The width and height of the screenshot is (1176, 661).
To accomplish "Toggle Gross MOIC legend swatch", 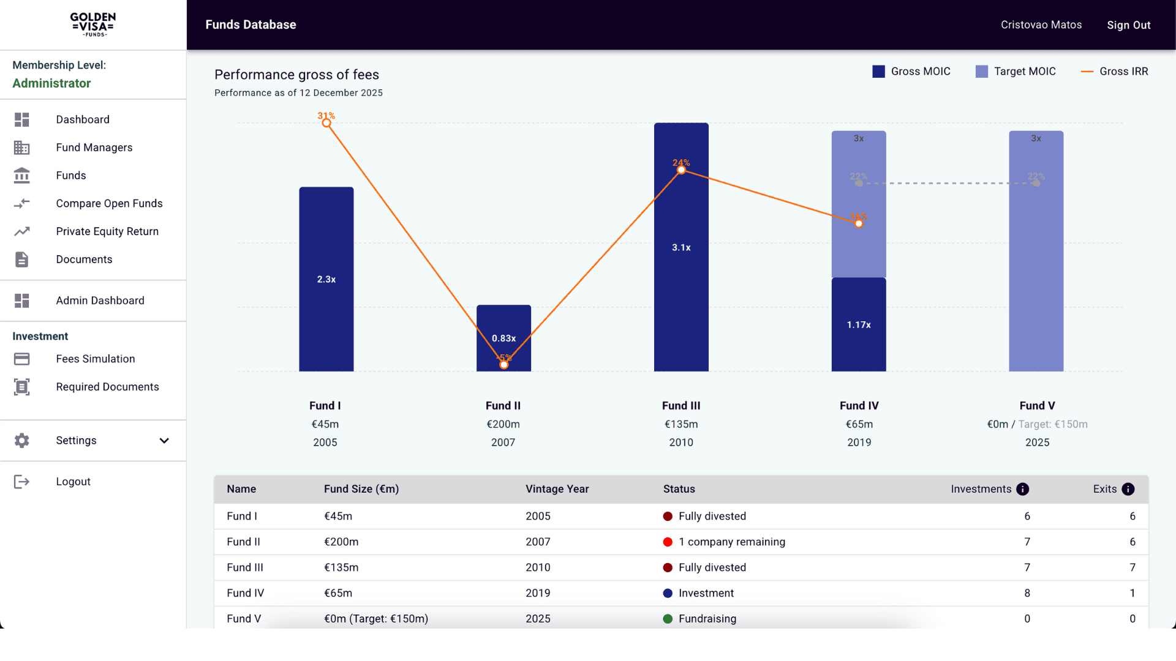I will pos(878,72).
